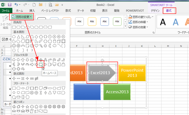Move to the previous row of shape styles

coord(125,17)
